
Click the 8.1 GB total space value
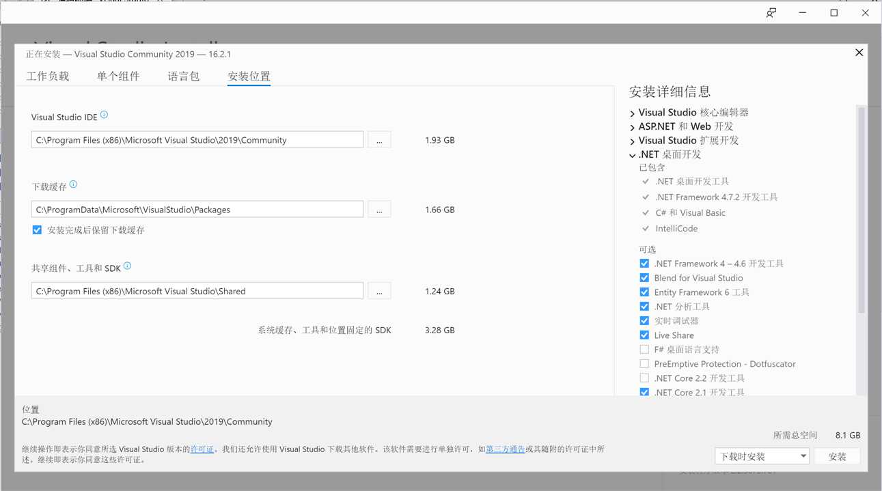[848, 435]
